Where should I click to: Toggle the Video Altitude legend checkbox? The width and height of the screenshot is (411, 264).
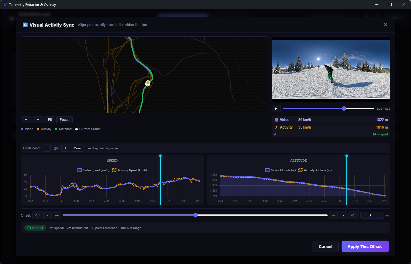[267, 170]
